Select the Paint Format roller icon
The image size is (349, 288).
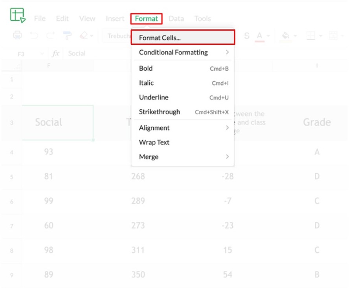(x=67, y=36)
